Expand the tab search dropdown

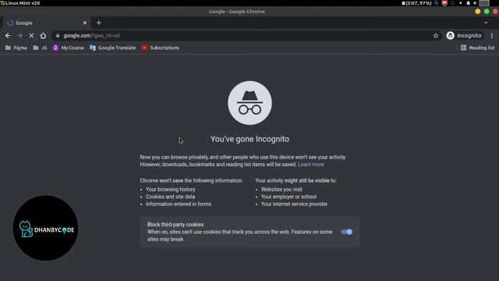click(486, 23)
